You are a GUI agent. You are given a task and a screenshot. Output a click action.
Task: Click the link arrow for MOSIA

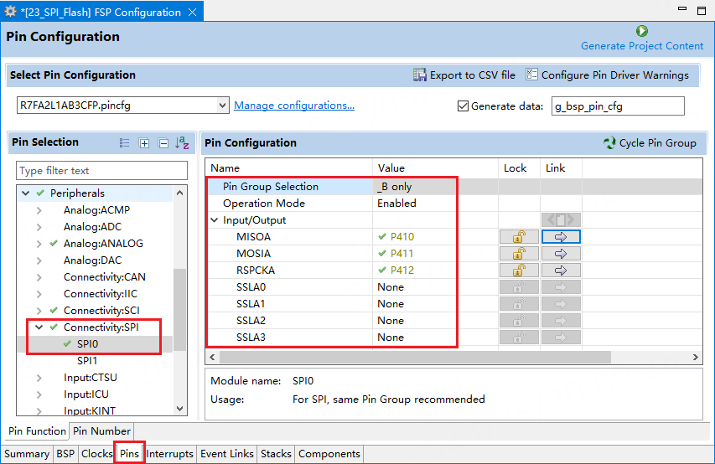(561, 254)
